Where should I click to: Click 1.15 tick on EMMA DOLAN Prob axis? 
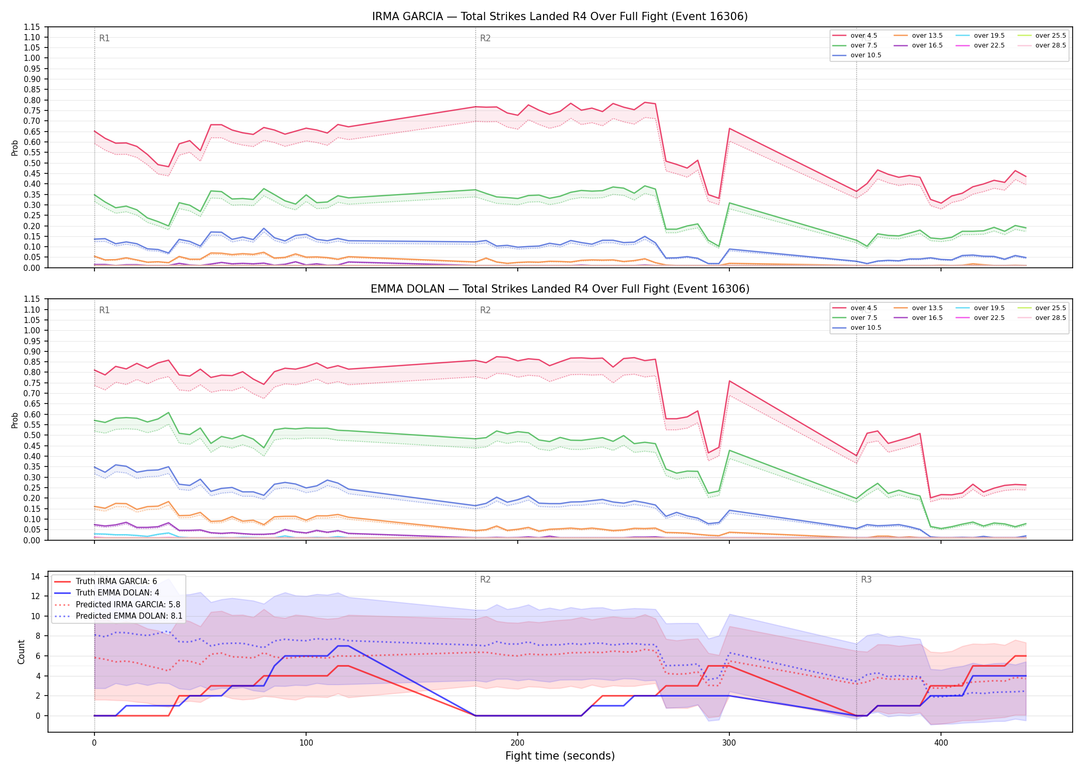point(31,299)
